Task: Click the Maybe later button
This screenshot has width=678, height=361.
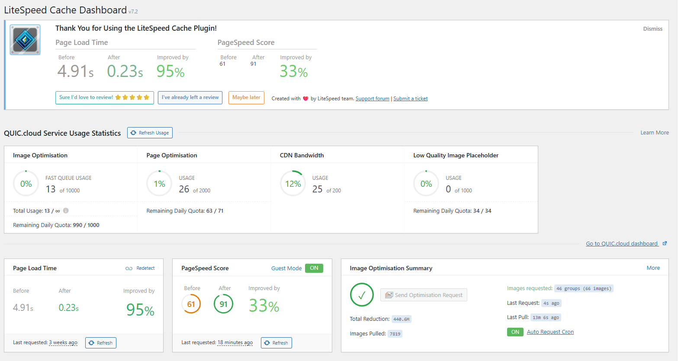Action: (x=246, y=98)
